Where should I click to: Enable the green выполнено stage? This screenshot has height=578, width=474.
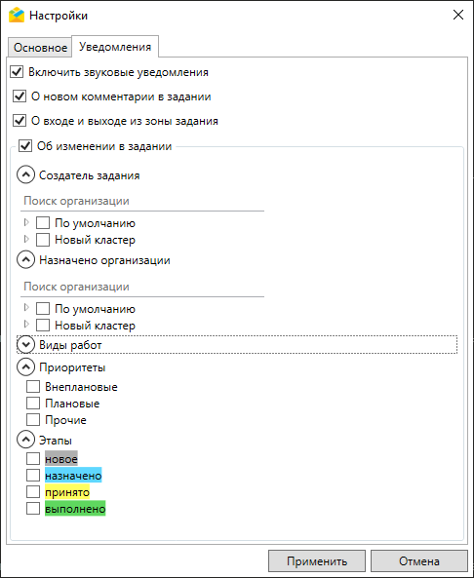pos(33,509)
